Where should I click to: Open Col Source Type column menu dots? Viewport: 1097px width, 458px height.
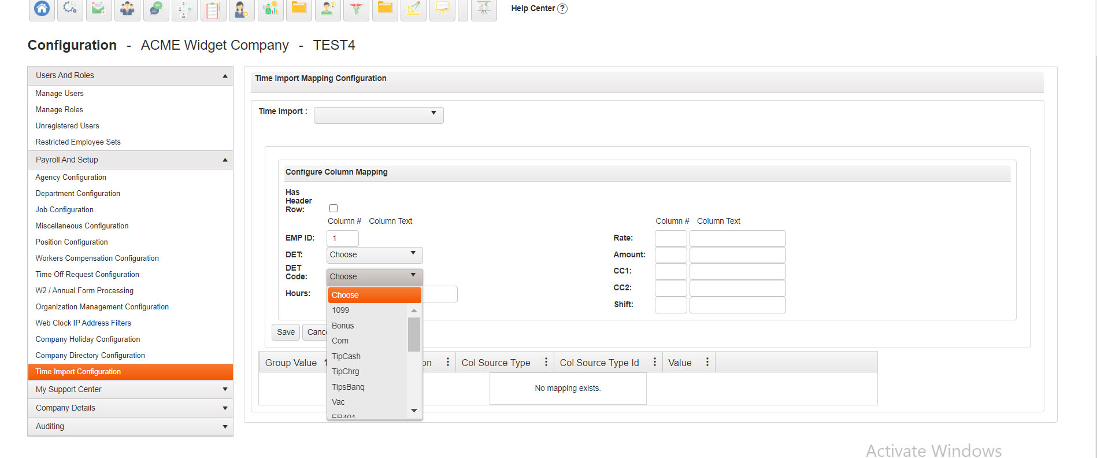click(546, 362)
